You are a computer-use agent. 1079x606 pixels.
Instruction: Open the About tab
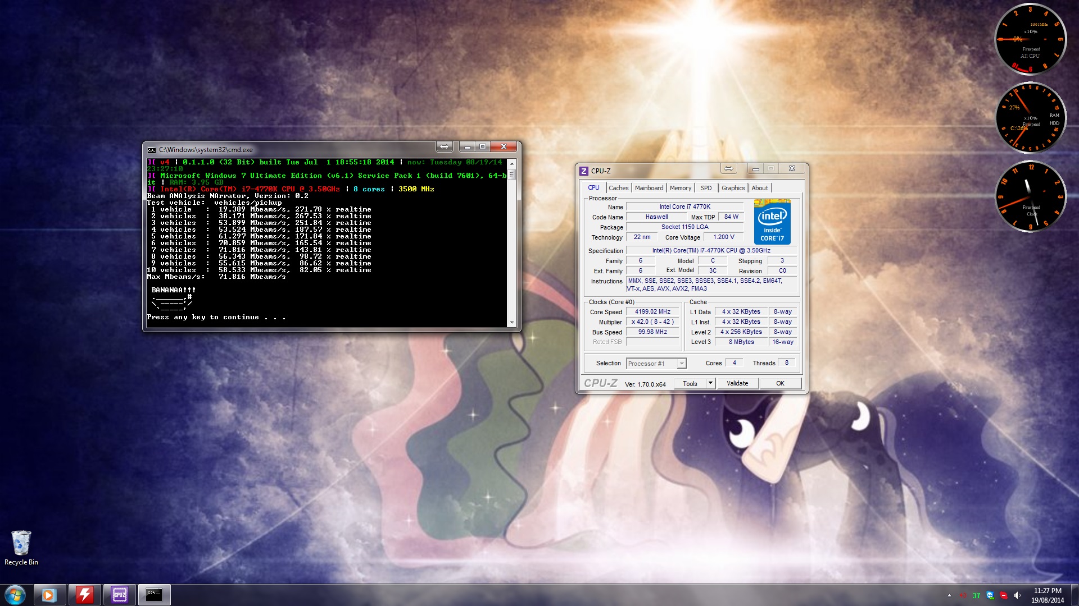pos(760,188)
